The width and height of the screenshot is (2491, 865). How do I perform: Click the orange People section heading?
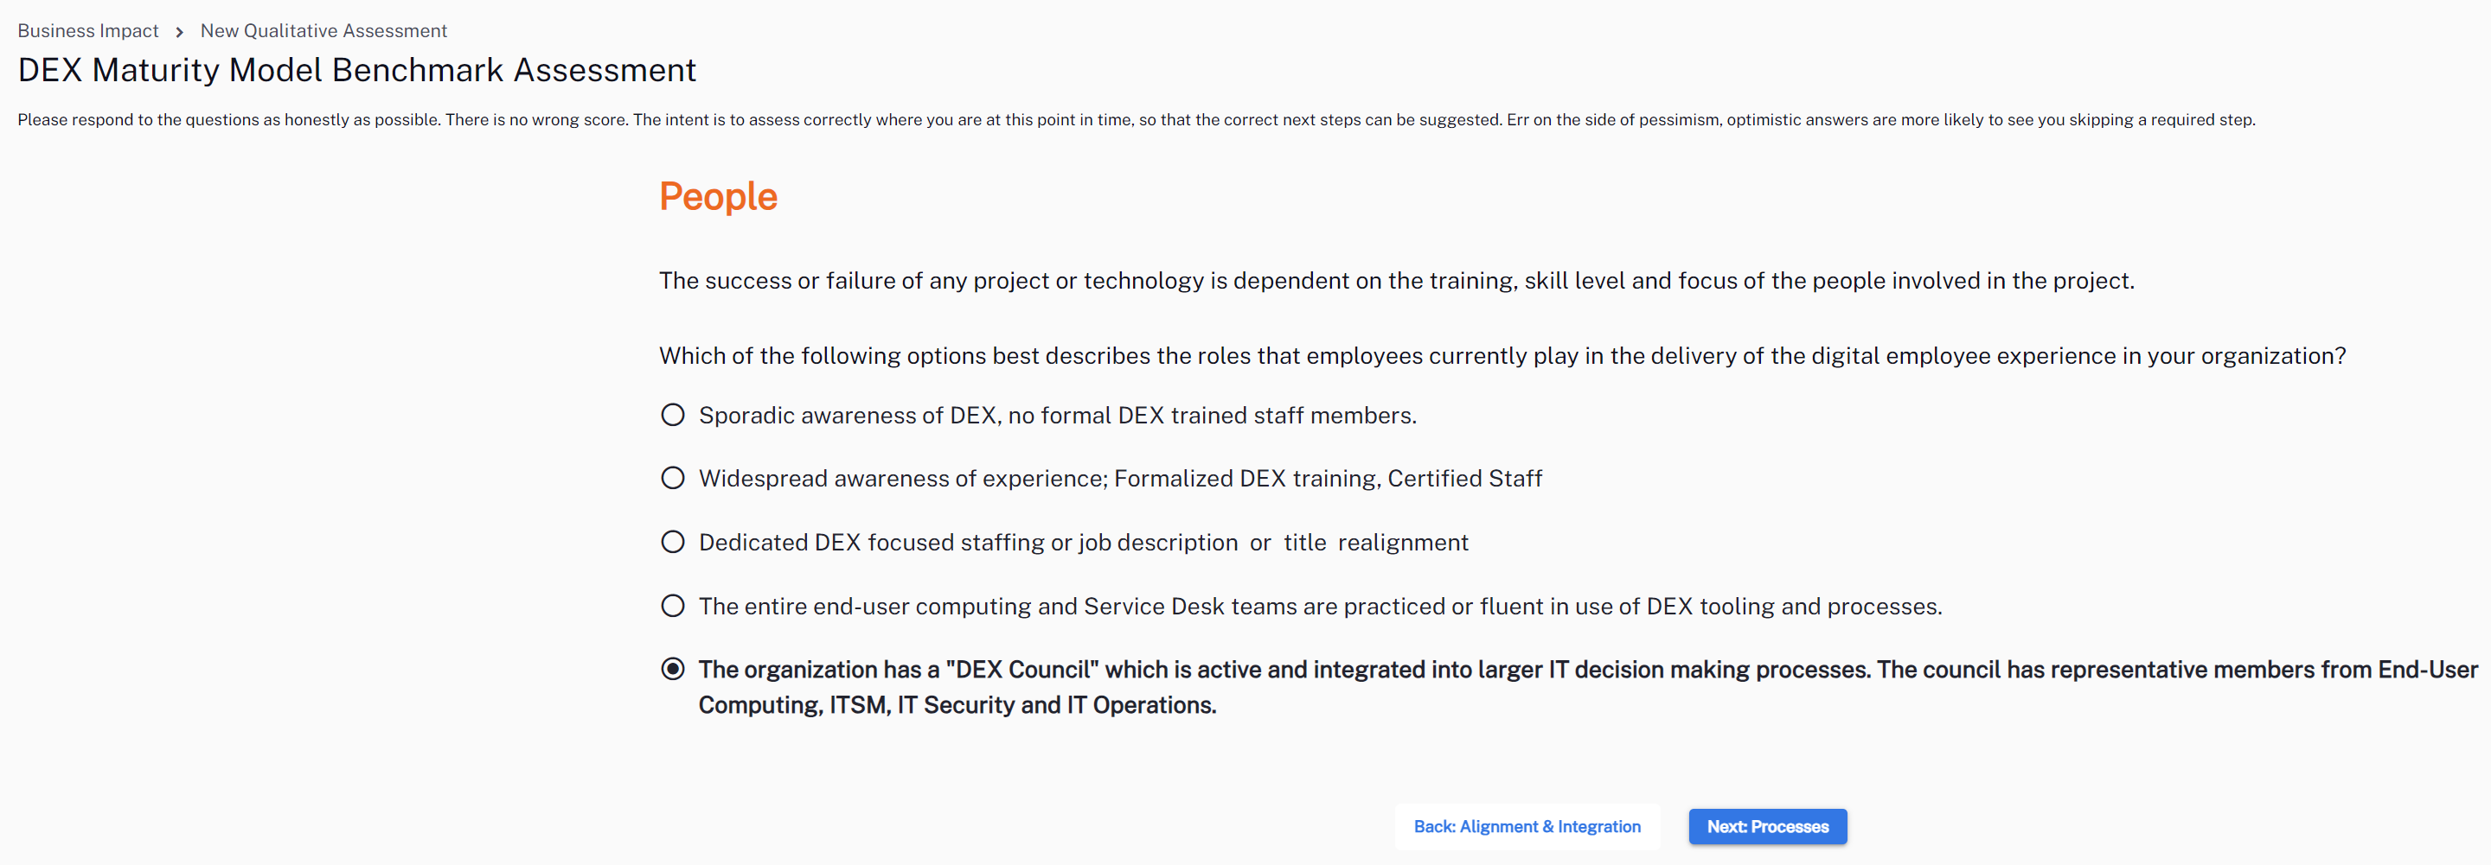coord(718,196)
